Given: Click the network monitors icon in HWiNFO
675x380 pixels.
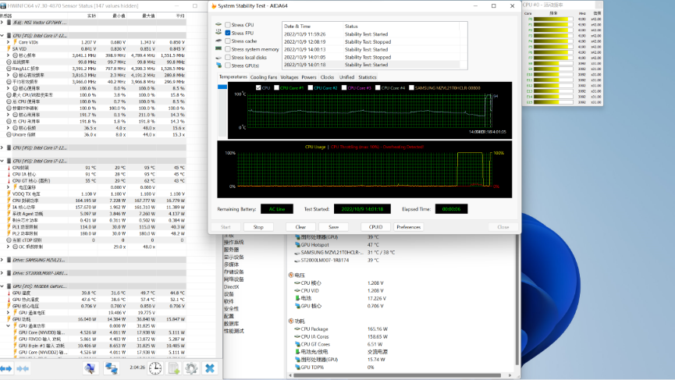Looking at the screenshot, I should pos(112,368).
